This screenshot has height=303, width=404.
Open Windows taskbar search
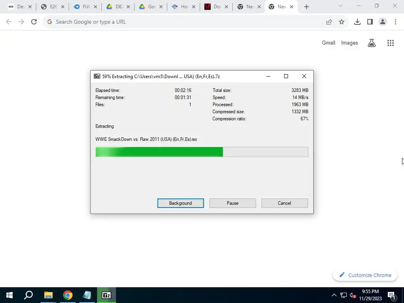click(28, 295)
